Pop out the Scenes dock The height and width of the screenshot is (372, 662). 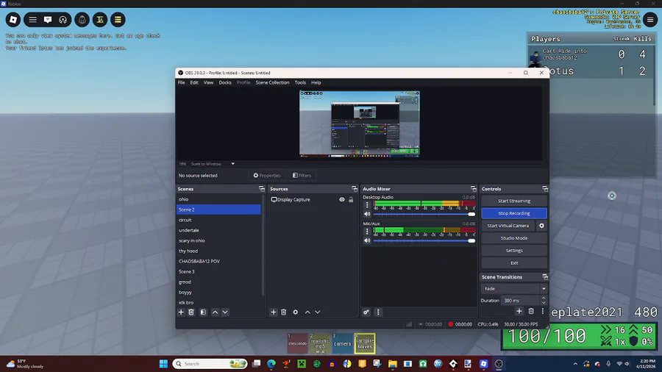click(x=262, y=189)
